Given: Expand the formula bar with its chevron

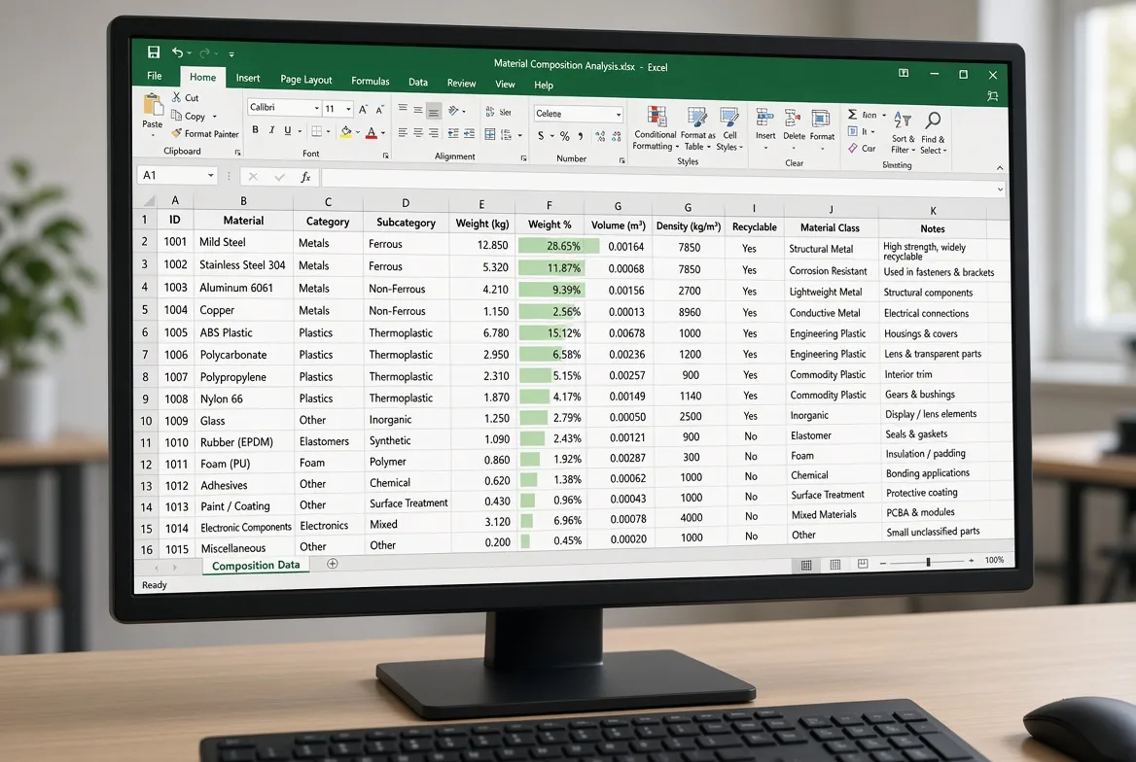Looking at the screenshot, I should click(1000, 190).
